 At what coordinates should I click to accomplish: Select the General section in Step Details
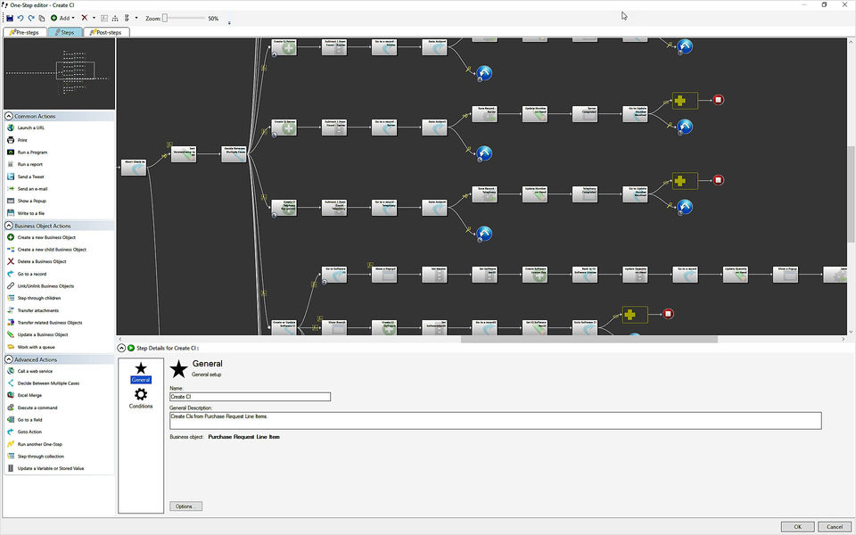coord(141,373)
